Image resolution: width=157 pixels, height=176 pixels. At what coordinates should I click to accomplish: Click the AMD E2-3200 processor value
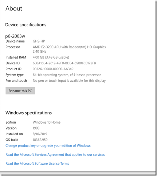click(x=69, y=49)
